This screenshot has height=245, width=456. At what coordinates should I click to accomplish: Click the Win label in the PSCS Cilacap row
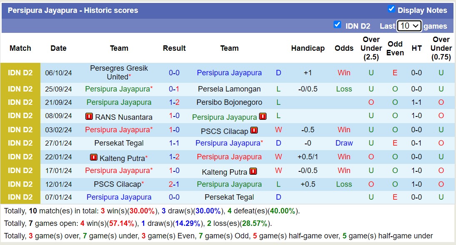[344, 130]
